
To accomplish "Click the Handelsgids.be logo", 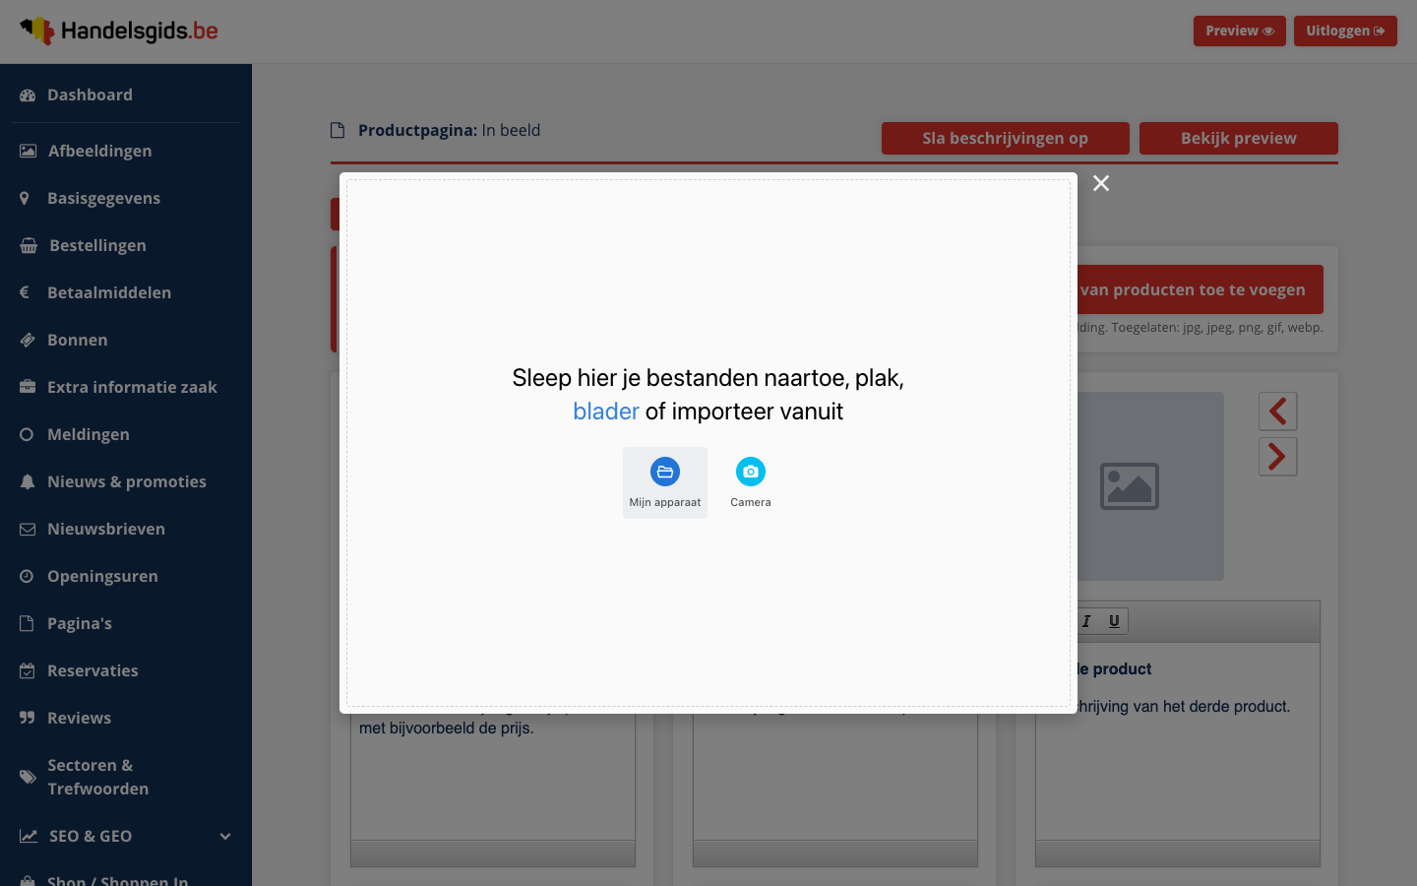I will tap(119, 32).
